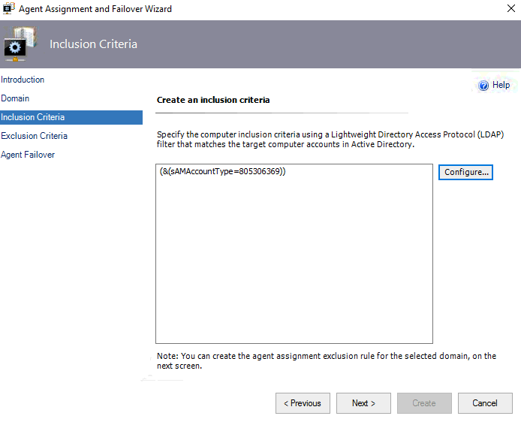Screen dimensions: 521x434
Task: Click the wizard app icon in title bar
Action: (x=9, y=8)
